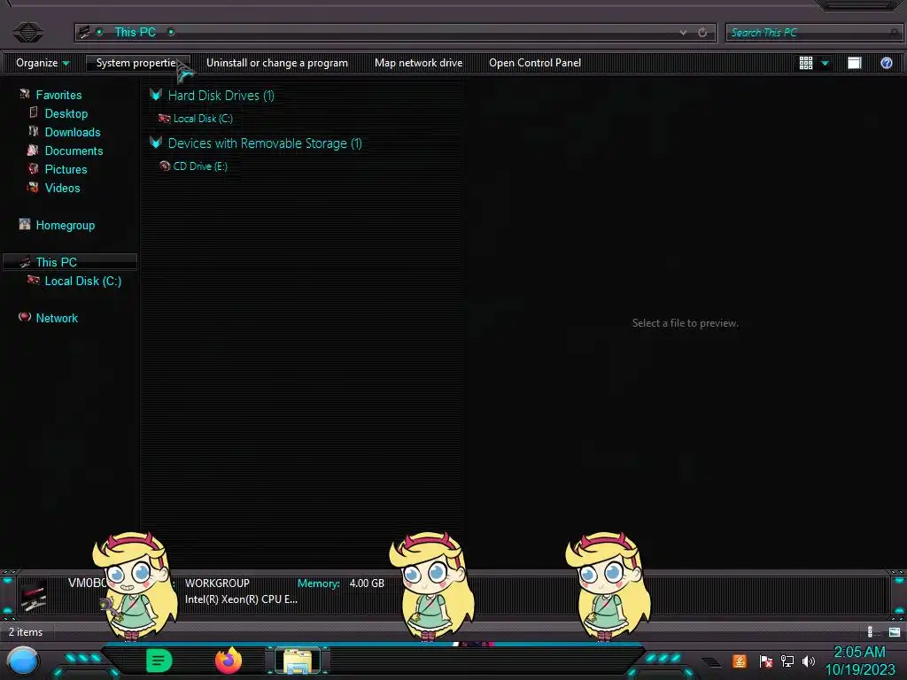The image size is (907, 680).
Task: Click the Hard Disk Drives (1) header
Action: click(221, 96)
